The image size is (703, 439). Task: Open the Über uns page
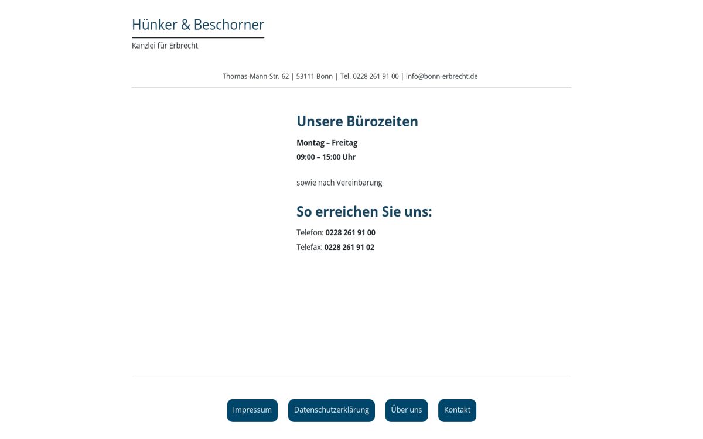[x=406, y=410]
